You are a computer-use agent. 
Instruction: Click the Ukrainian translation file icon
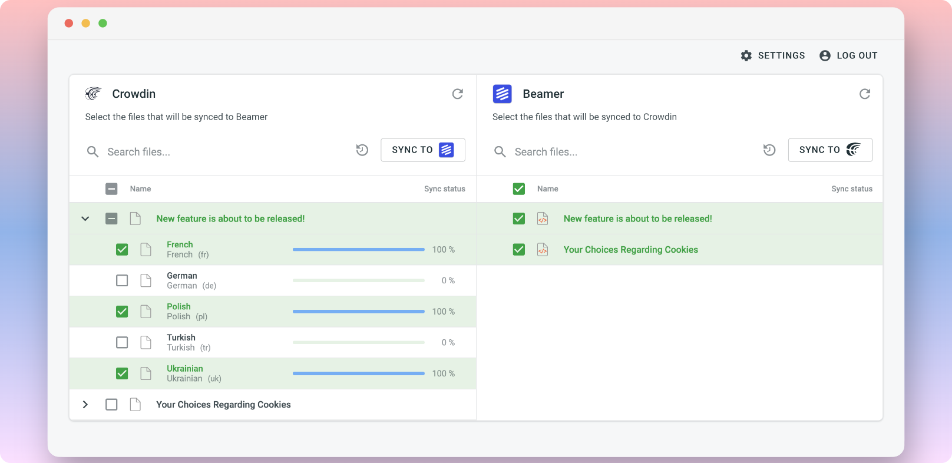point(146,373)
